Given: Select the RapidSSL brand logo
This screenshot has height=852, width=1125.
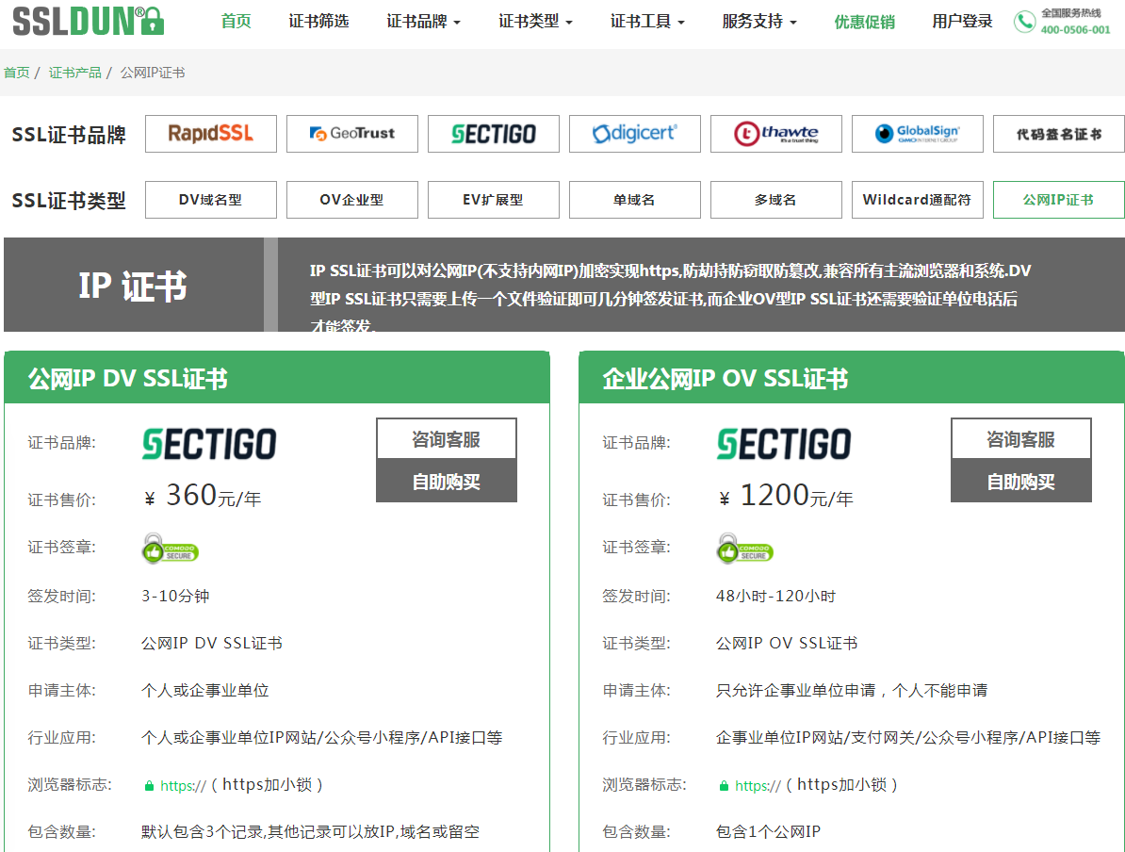Looking at the screenshot, I should tap(211, 134).
